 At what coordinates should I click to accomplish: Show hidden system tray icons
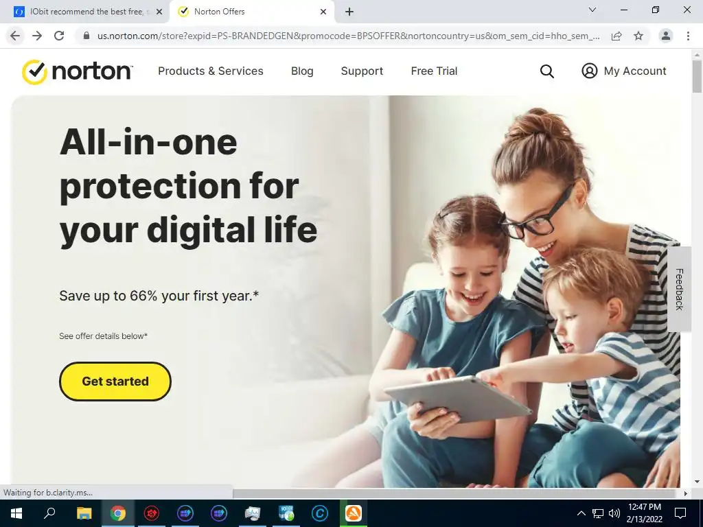point(581,513)
